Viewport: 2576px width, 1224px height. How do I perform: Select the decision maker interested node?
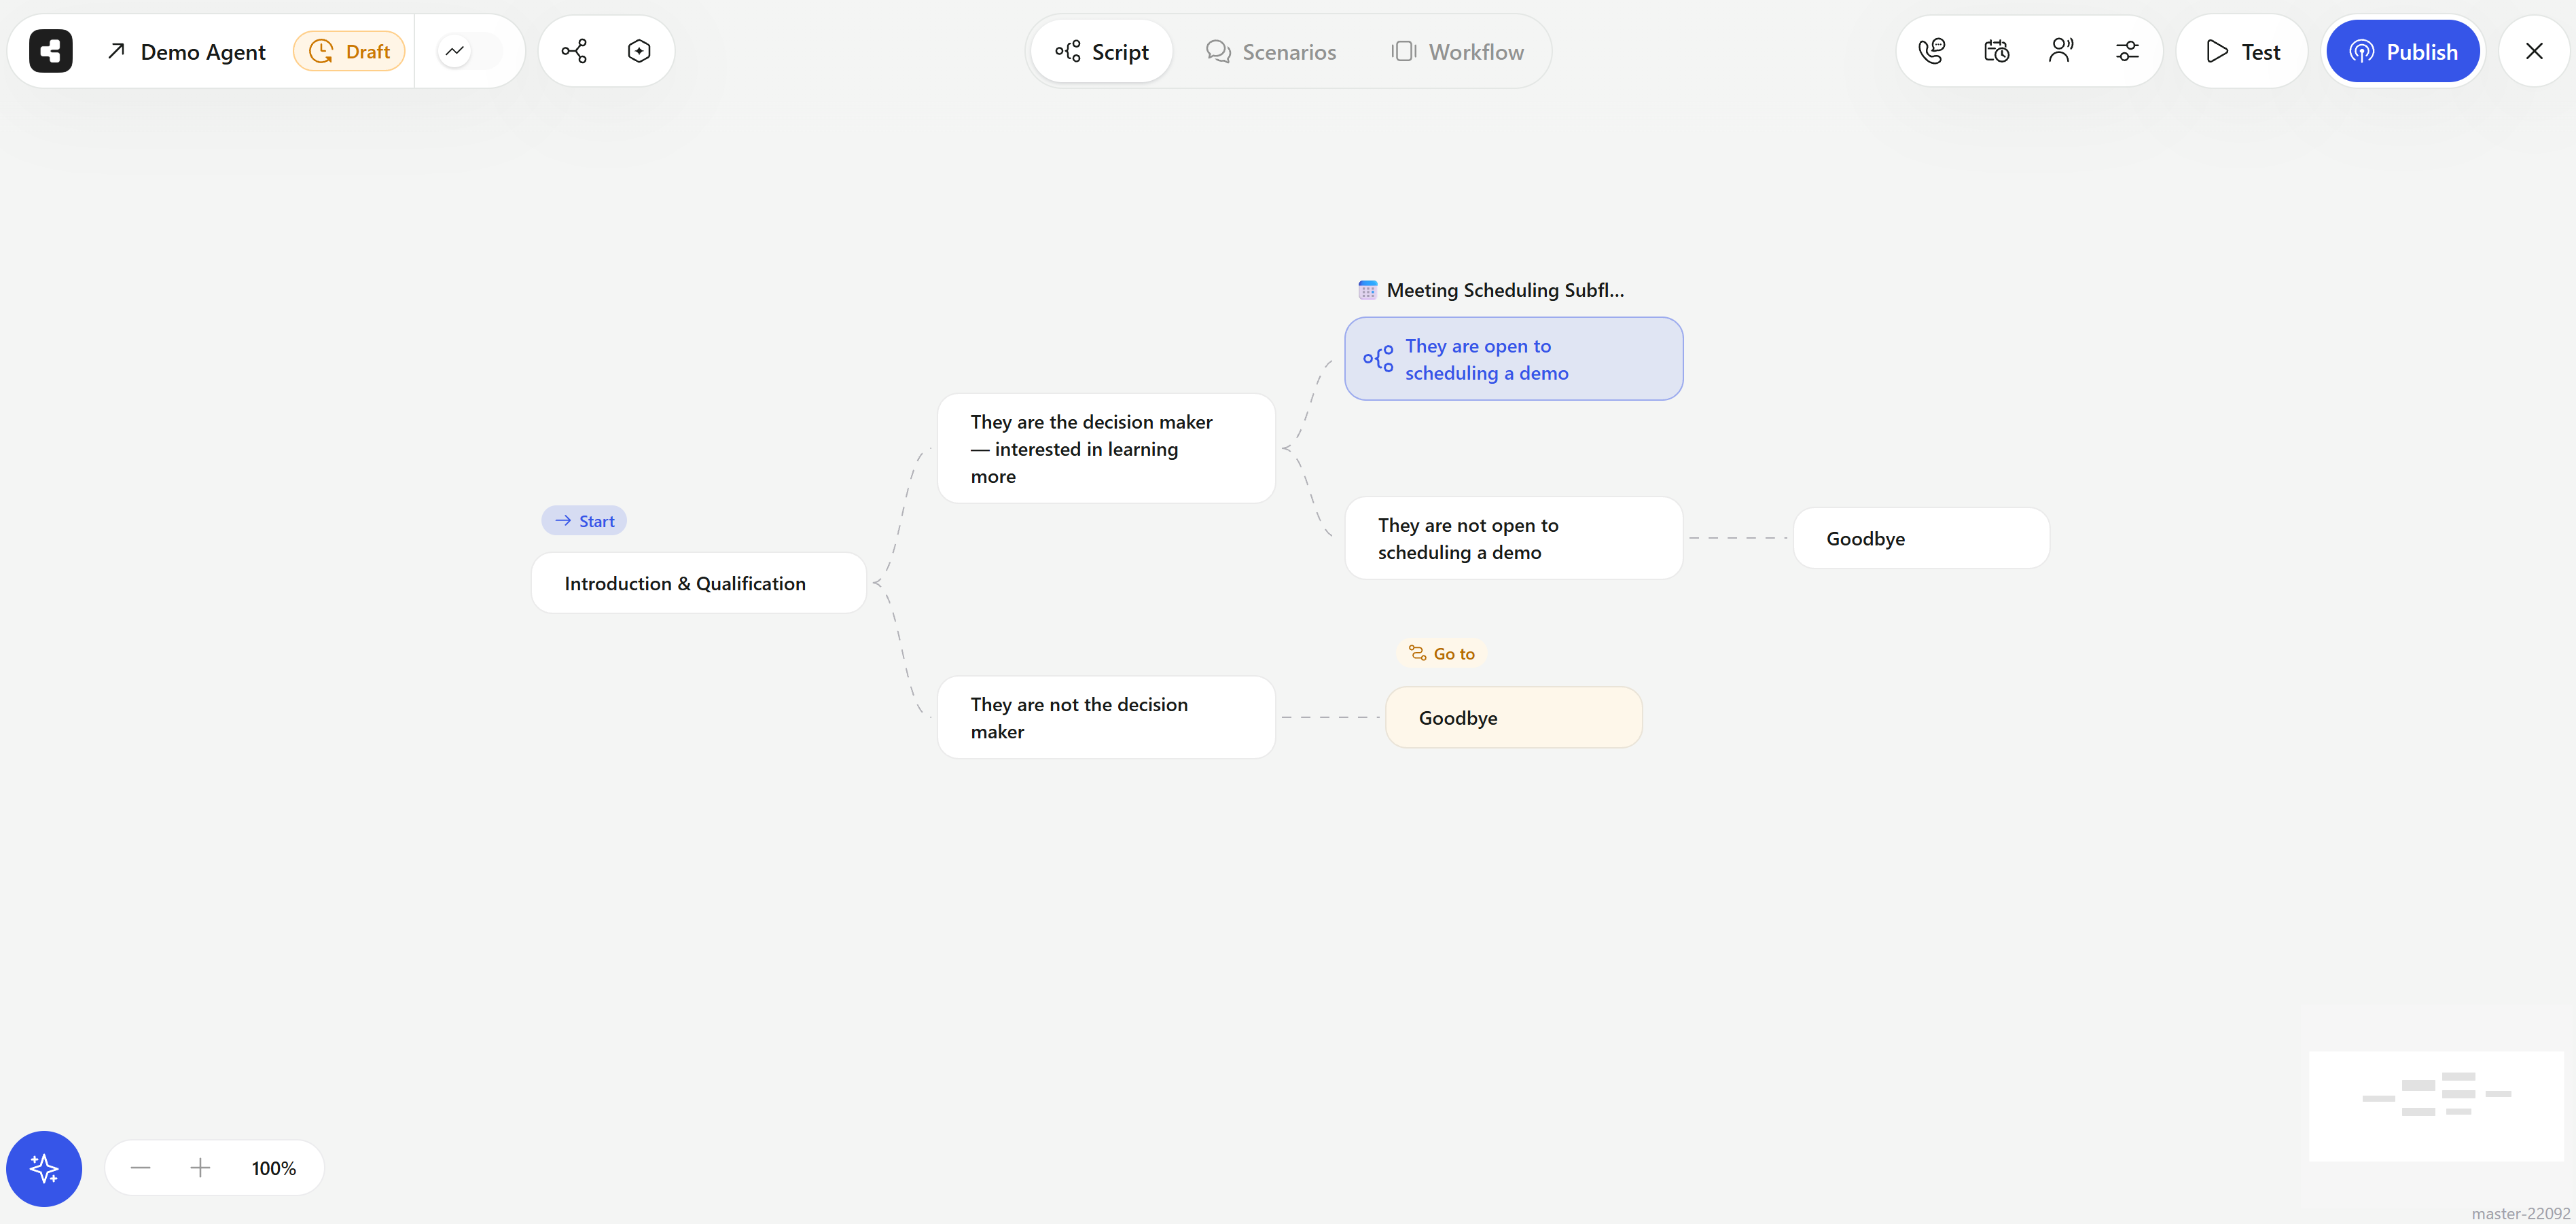click(x=1106, y=449)
